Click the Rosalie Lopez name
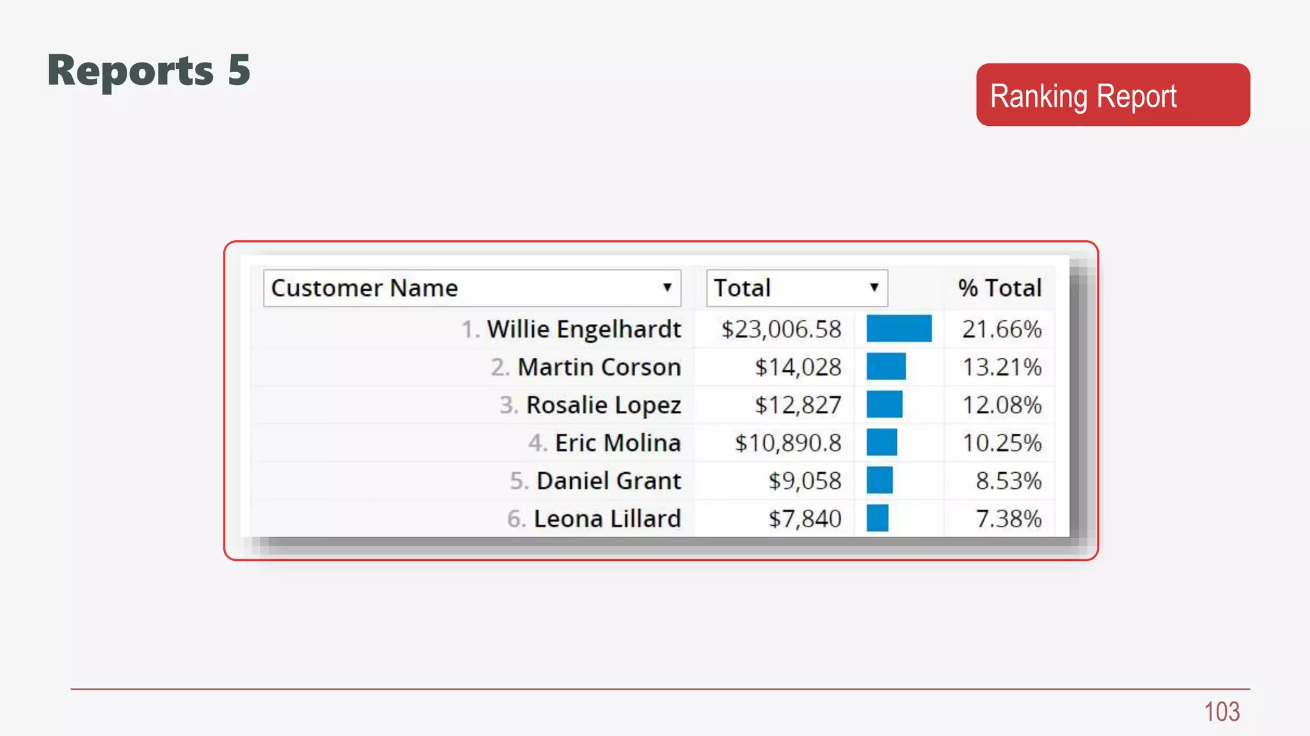Viewport: 1310px width, 736px height. coord(603,405)
